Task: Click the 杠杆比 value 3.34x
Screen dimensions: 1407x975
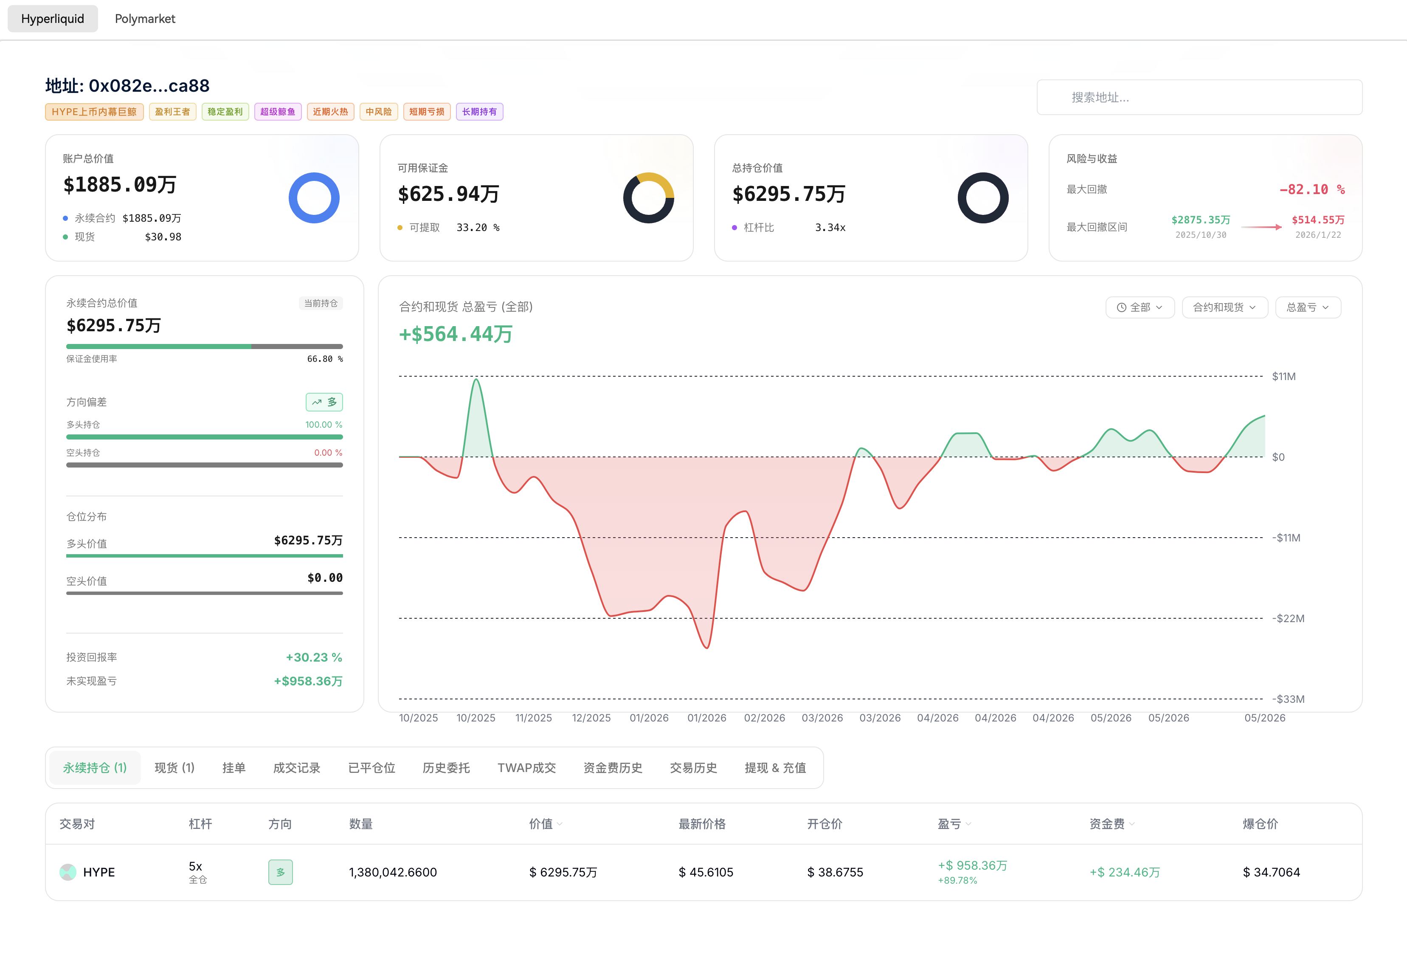Action: (x=830, y=227)
